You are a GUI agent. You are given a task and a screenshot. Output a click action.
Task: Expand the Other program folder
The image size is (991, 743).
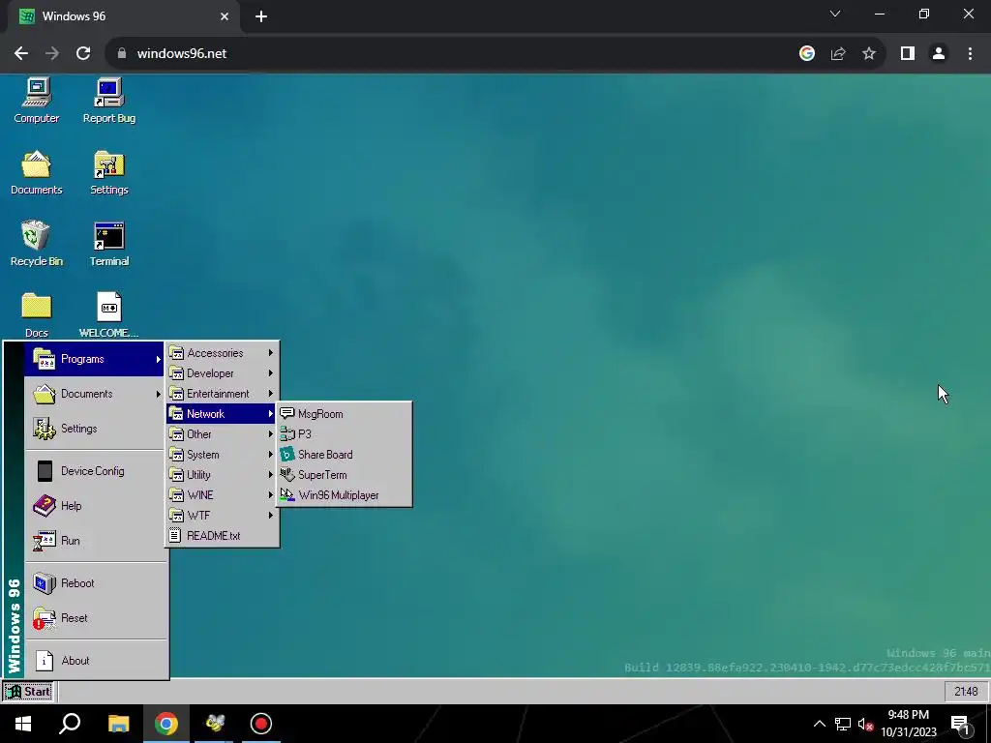tap(222, 434)
